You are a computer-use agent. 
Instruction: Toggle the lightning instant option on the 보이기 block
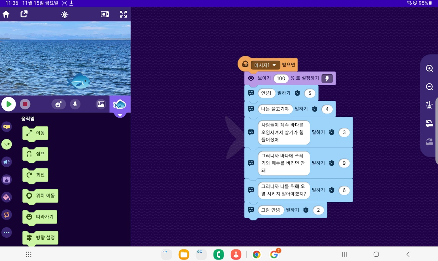pos(327,78)
